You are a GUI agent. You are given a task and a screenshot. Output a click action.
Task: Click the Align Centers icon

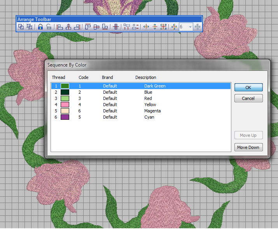click(116, 27)
